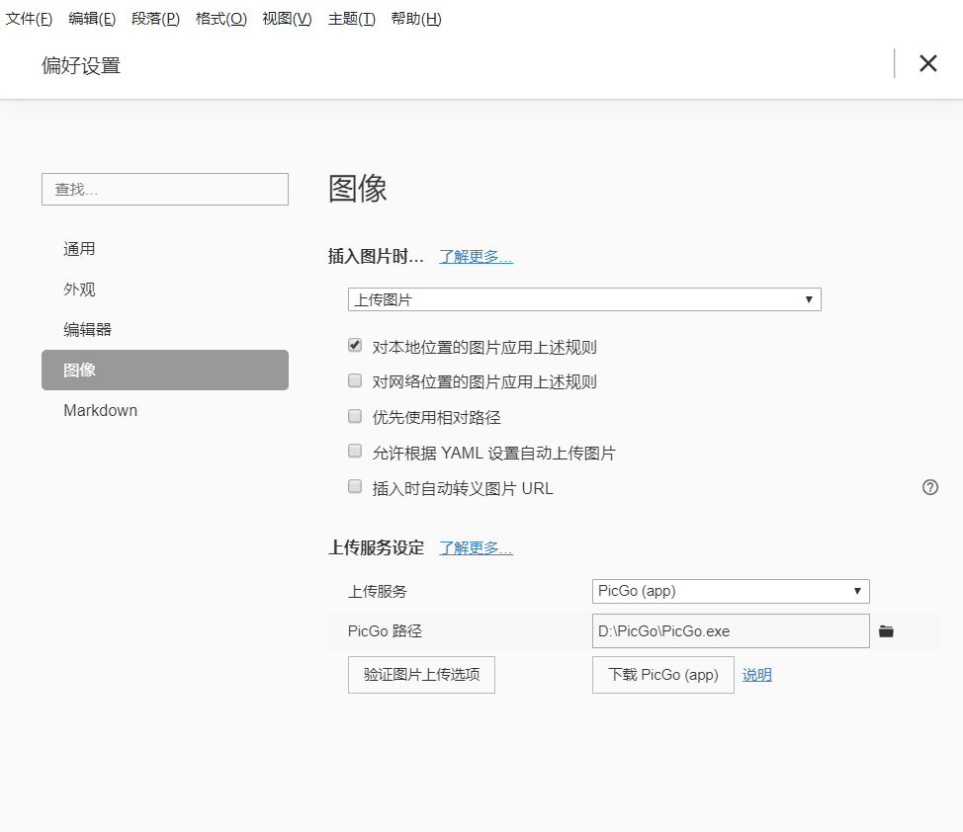Switch to the 外观 settings section

click(80, 289)
